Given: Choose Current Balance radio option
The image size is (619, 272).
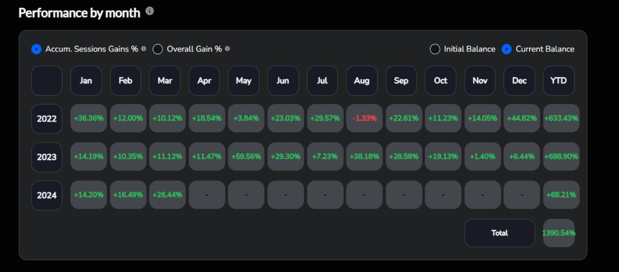Looking at the screenshot, I should [x=507, y=49].
